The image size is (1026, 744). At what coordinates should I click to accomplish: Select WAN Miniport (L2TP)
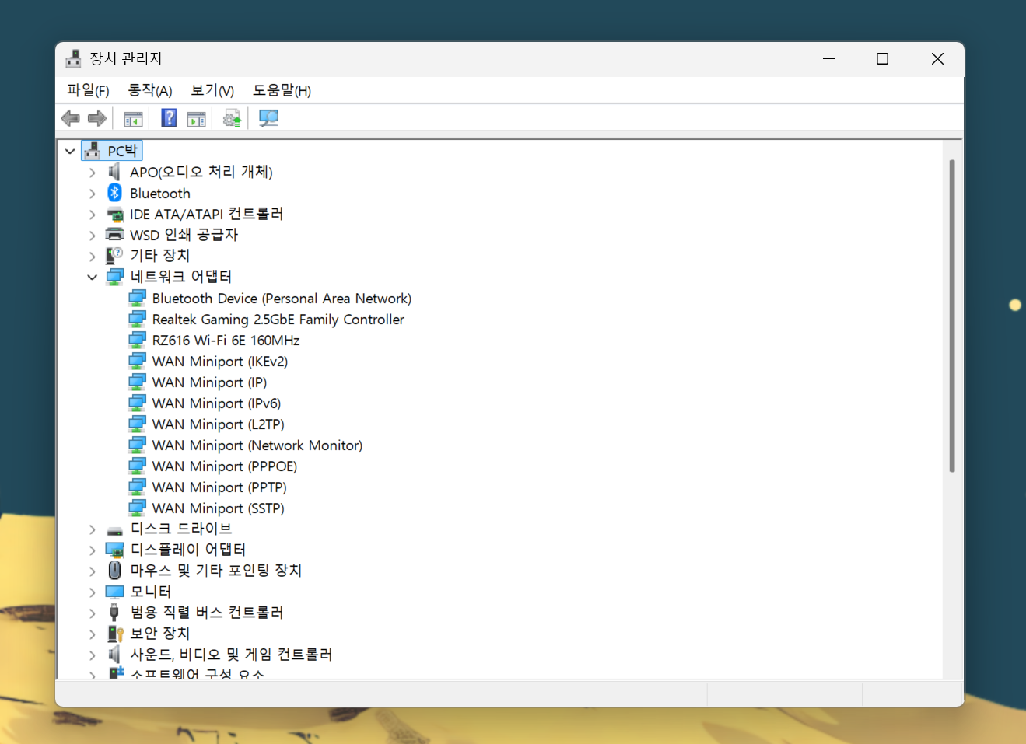coord(219,424)
